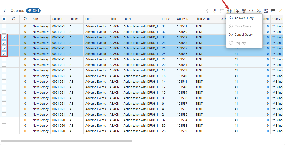Open the settings gear icon

[244, 11]
